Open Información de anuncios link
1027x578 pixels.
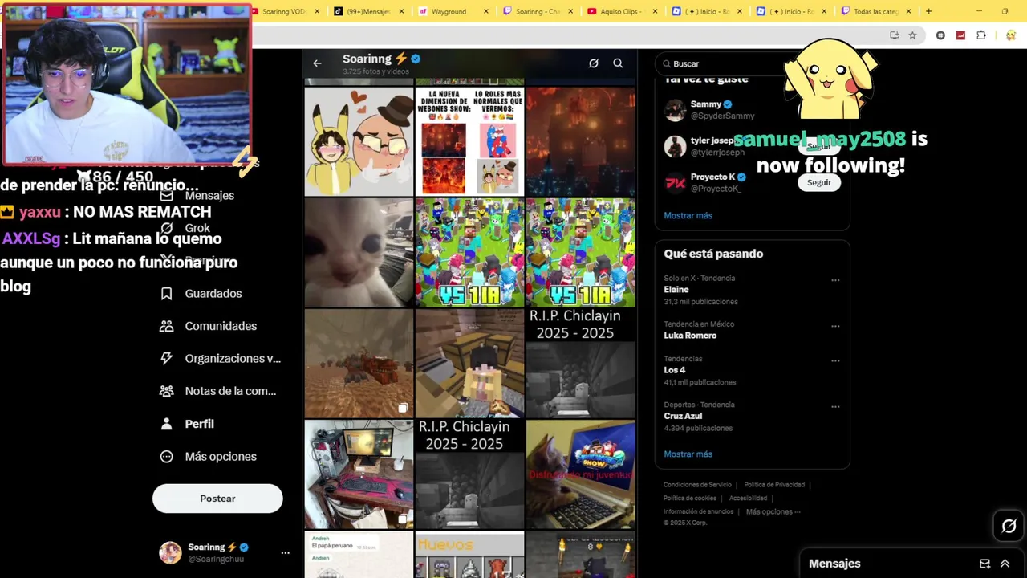click(698, 512)
